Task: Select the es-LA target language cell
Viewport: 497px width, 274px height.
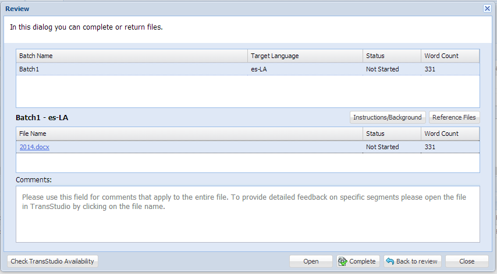Action: click(x=259, y=69)
